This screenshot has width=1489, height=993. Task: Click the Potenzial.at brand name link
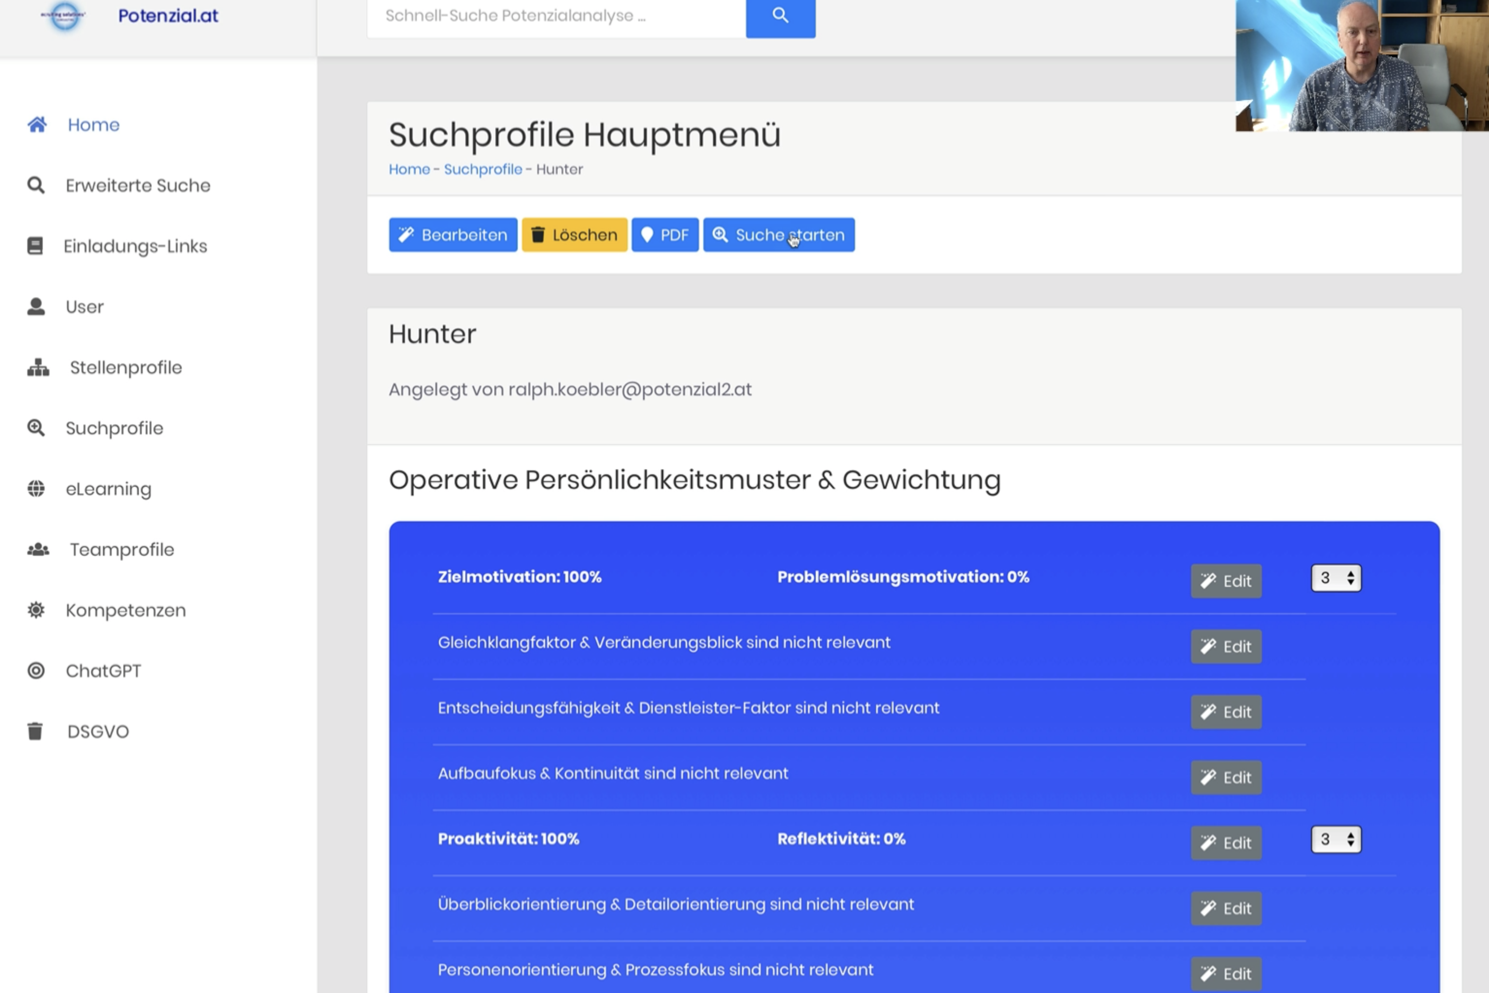(x=169, y=15)
